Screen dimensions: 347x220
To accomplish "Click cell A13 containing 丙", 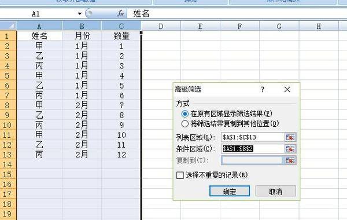I will click(x=39, y=155).
